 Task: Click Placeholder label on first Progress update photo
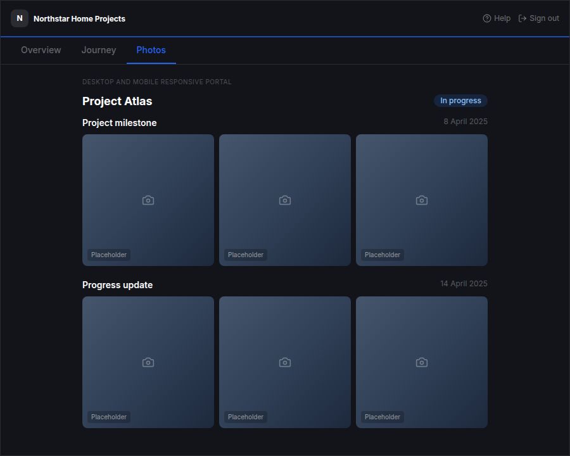pos(109,417)
